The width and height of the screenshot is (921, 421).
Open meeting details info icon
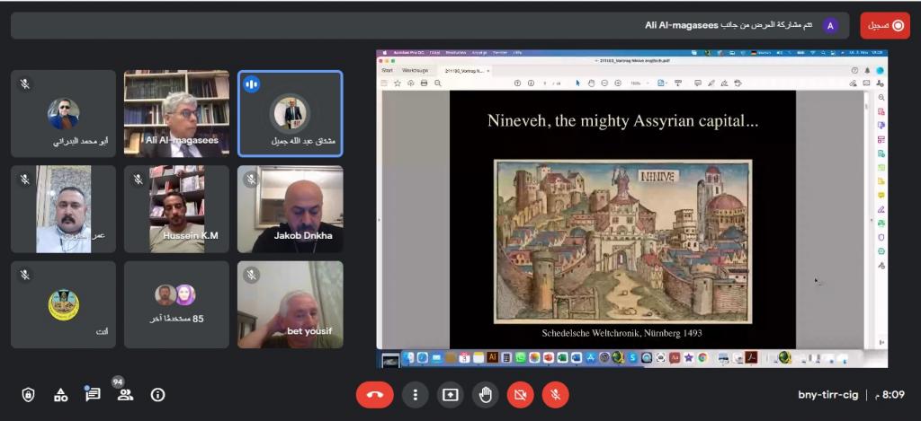tap(157, 394)
